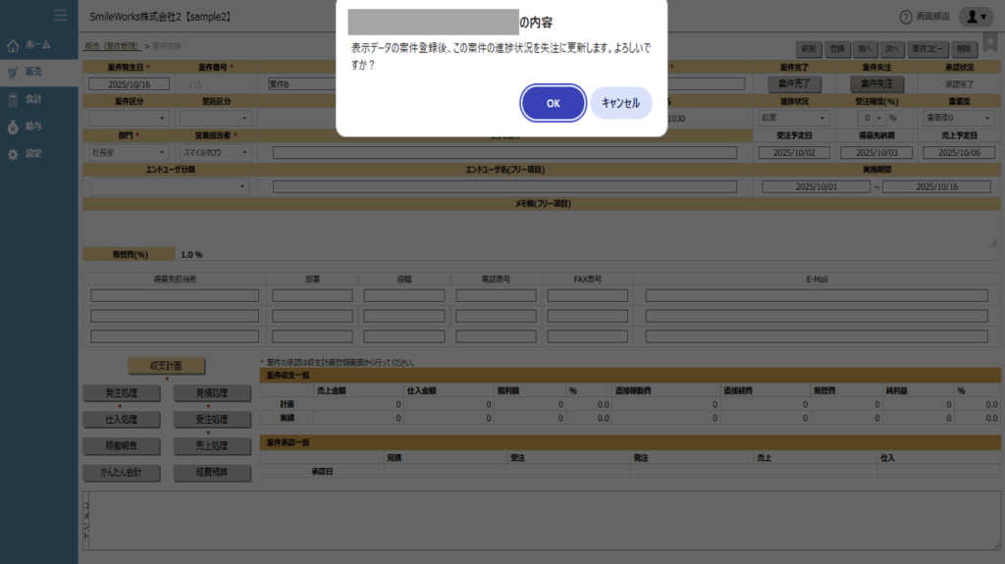Expand the 案件区分 dropdown
This screenshot has width=1005, height=564.
coord(129,118)
